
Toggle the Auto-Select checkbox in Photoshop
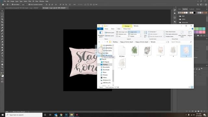click(x=12, y=5)
